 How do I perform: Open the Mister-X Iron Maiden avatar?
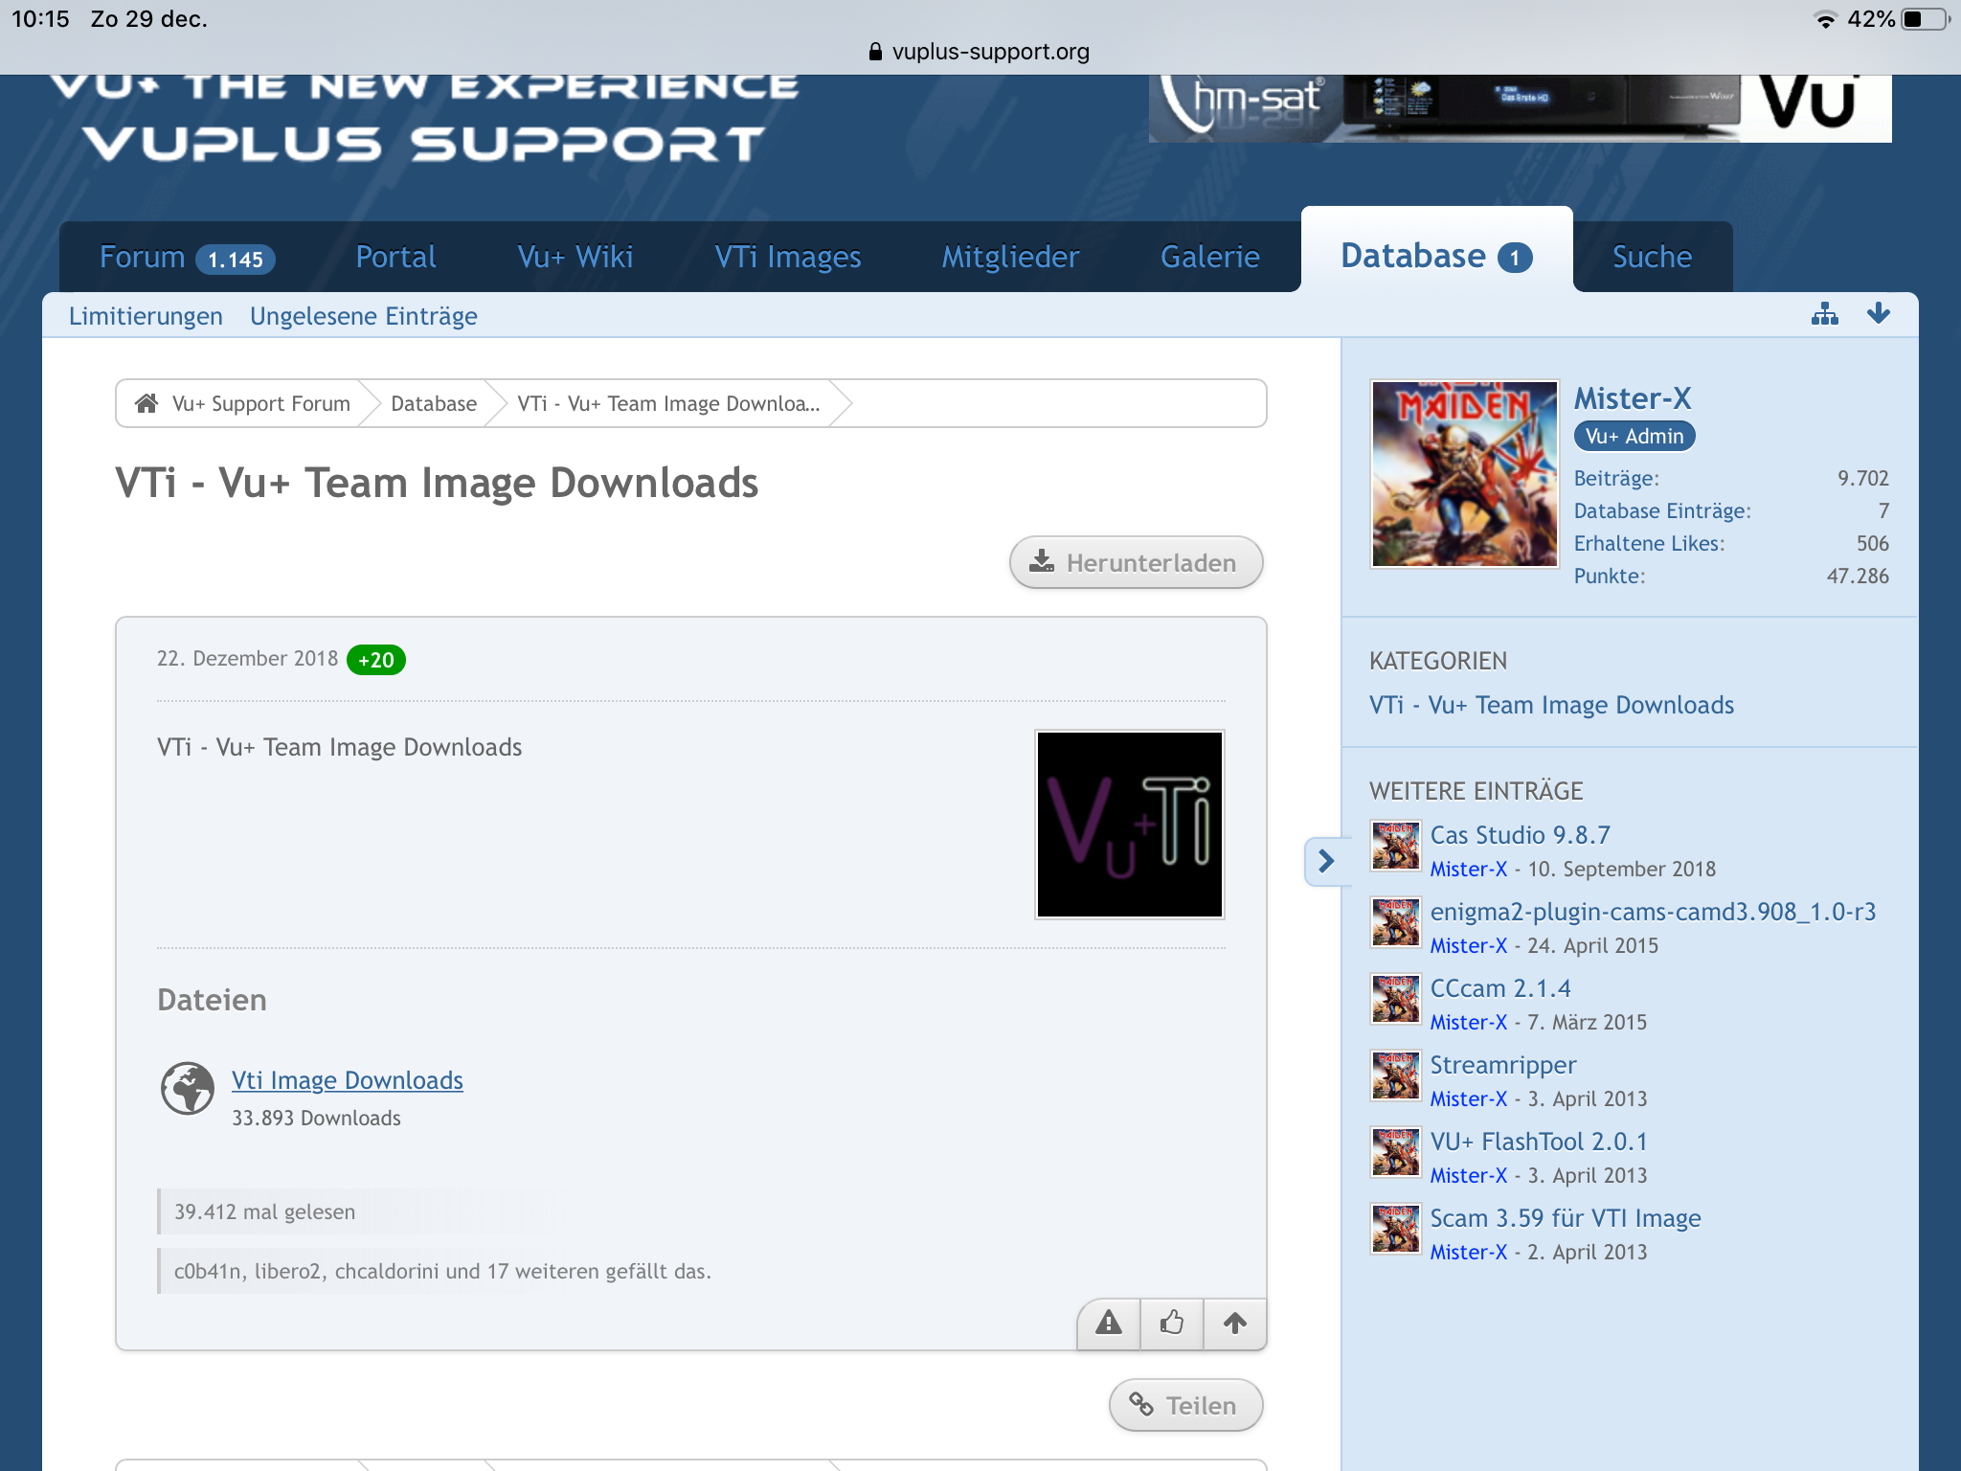click(1465, 474)
